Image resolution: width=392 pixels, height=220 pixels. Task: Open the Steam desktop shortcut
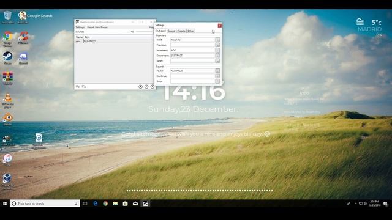[x=7, y=58]
